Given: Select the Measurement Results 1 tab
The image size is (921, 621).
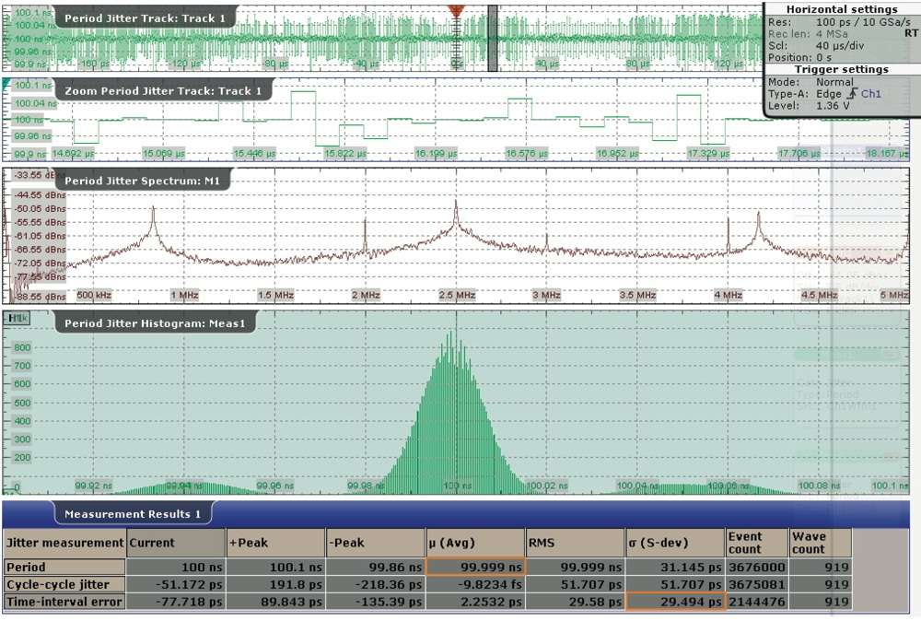Looking at the screenshot, I should coord(133,514).
